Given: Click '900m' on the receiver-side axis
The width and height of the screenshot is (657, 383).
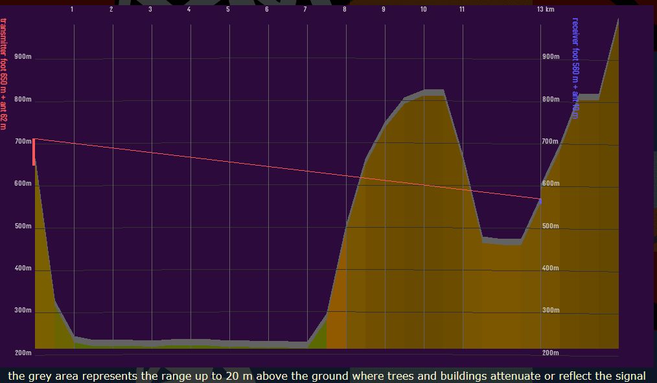Looking at the screenshot, I should 551,56.
